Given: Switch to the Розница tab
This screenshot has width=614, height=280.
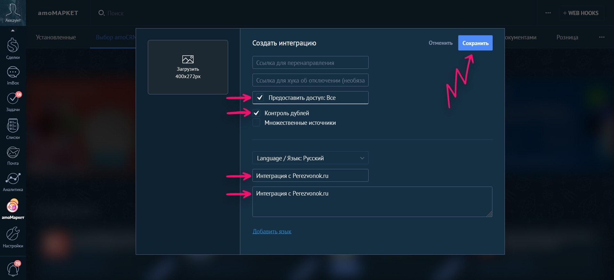Looking at the screenshot, I should [x=567, y=37].
